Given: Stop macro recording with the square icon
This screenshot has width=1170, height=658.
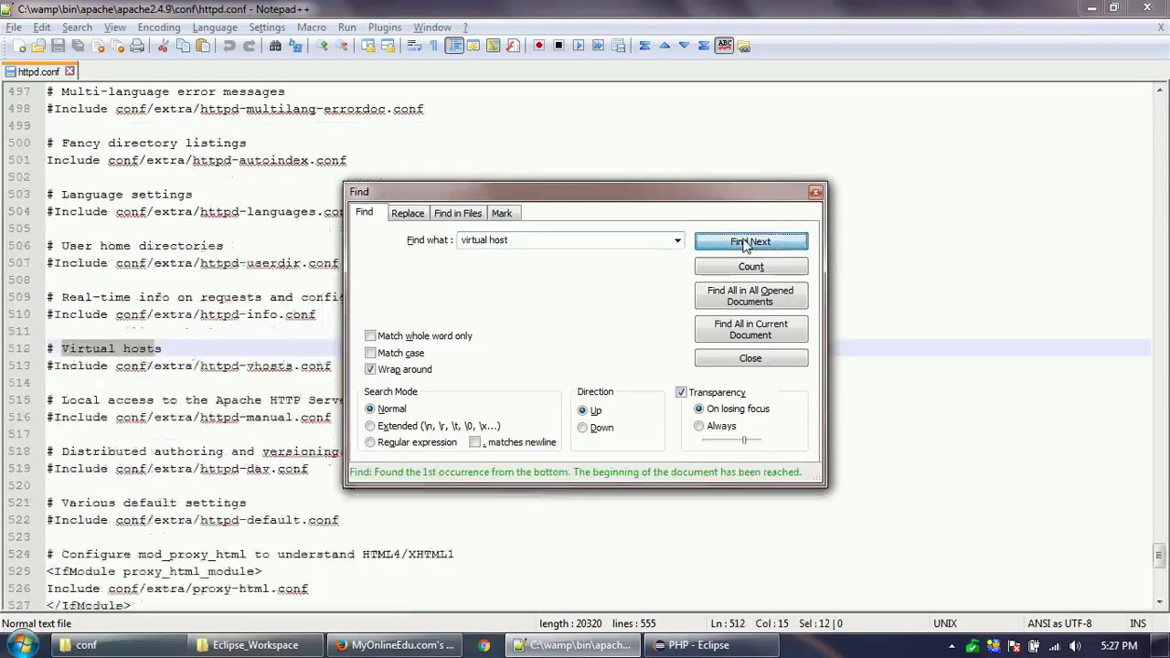Looking at the screenshot, I should [558, 46].
